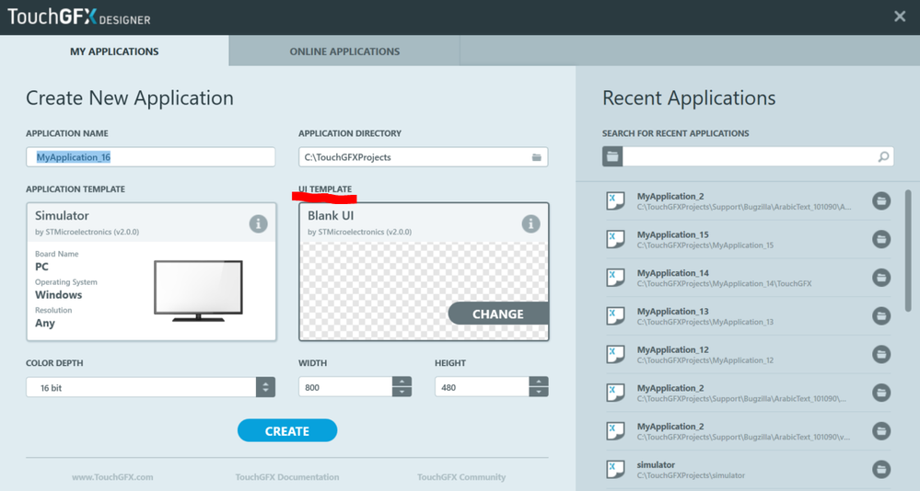
Task: Open folder of MyApplication_15
Action: [880, 239]
